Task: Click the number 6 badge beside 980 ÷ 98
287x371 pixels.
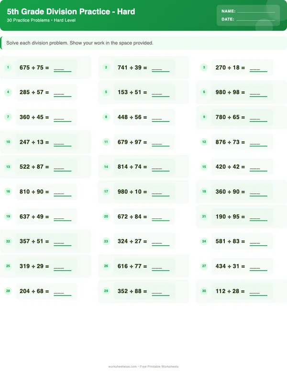Action: [x=204, y=92]
